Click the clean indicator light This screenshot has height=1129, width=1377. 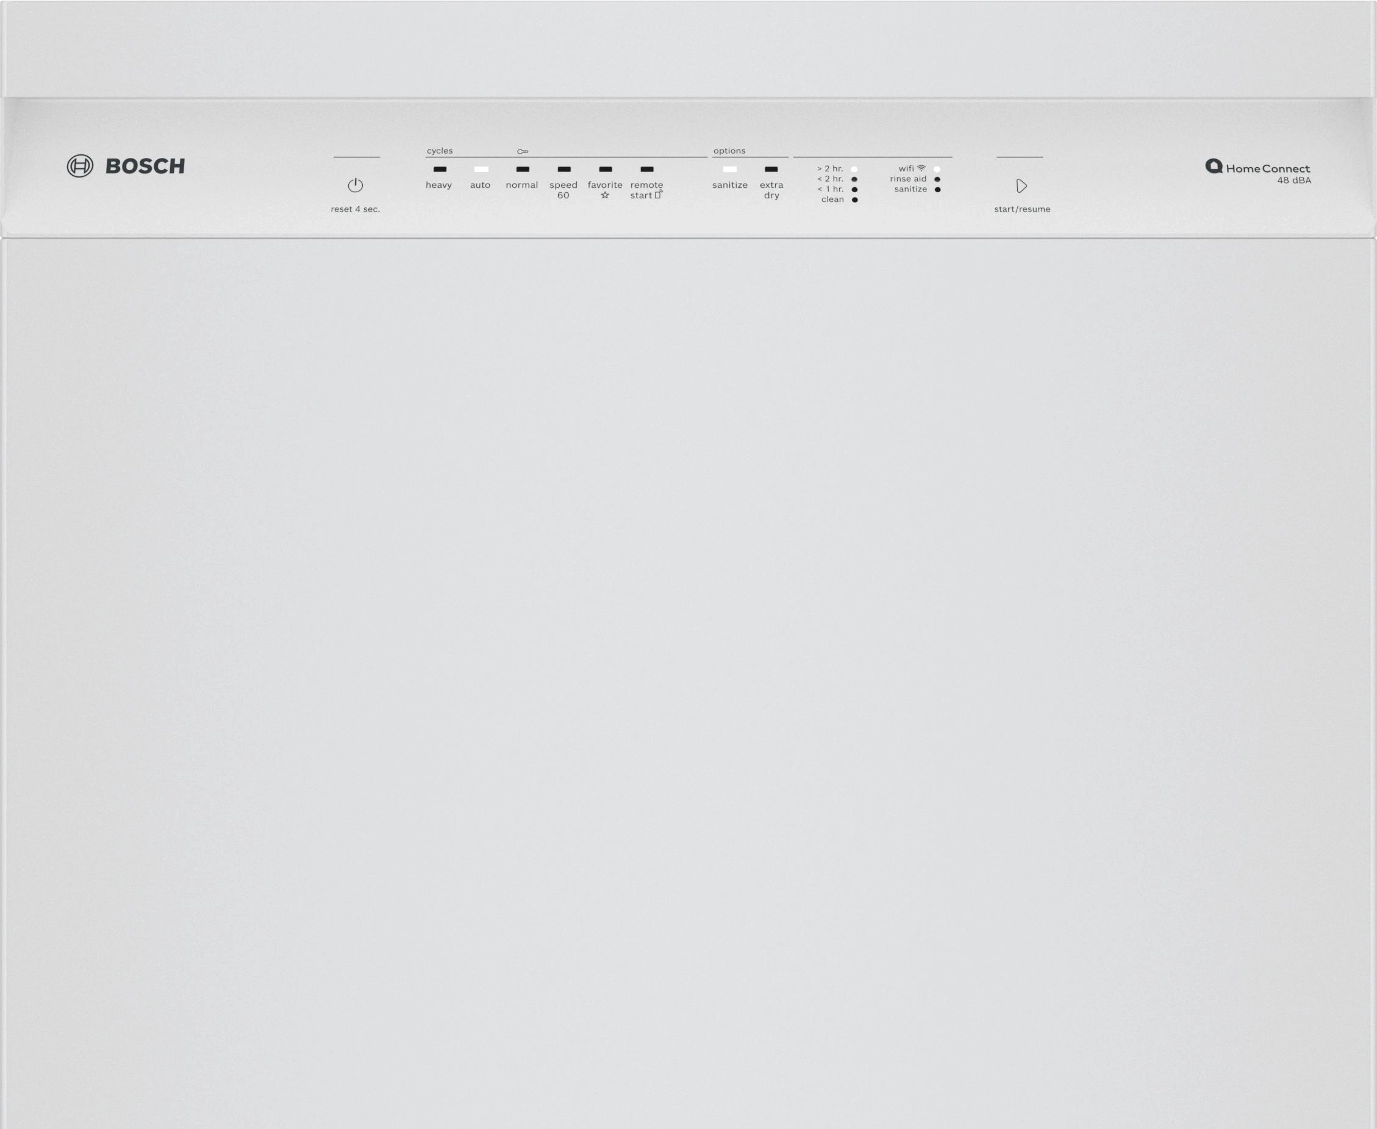point(854,199)
